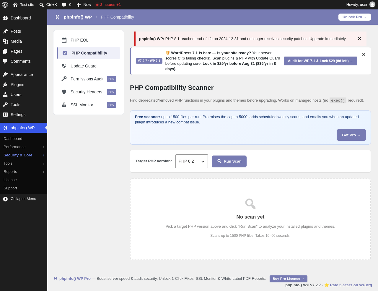Select the Update Guard tab
The image size is (378, 291).
pyautogui.click(x=89, y=66)
